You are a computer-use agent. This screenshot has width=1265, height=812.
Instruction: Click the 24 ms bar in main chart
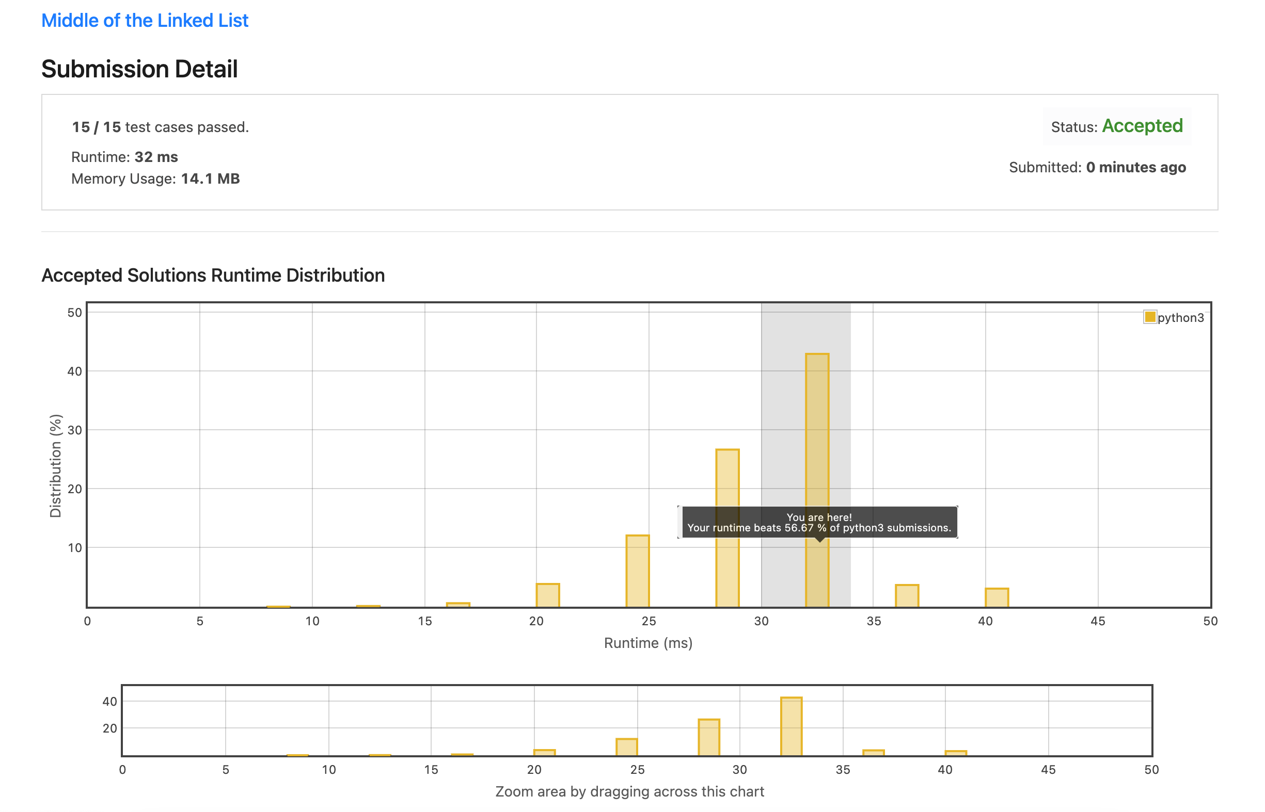(x=638, y=571)
